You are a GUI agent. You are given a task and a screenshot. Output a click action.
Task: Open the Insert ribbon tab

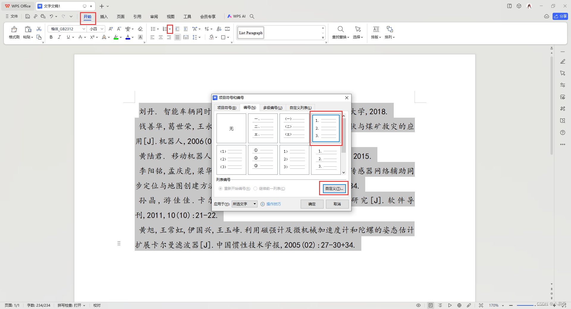104,17
